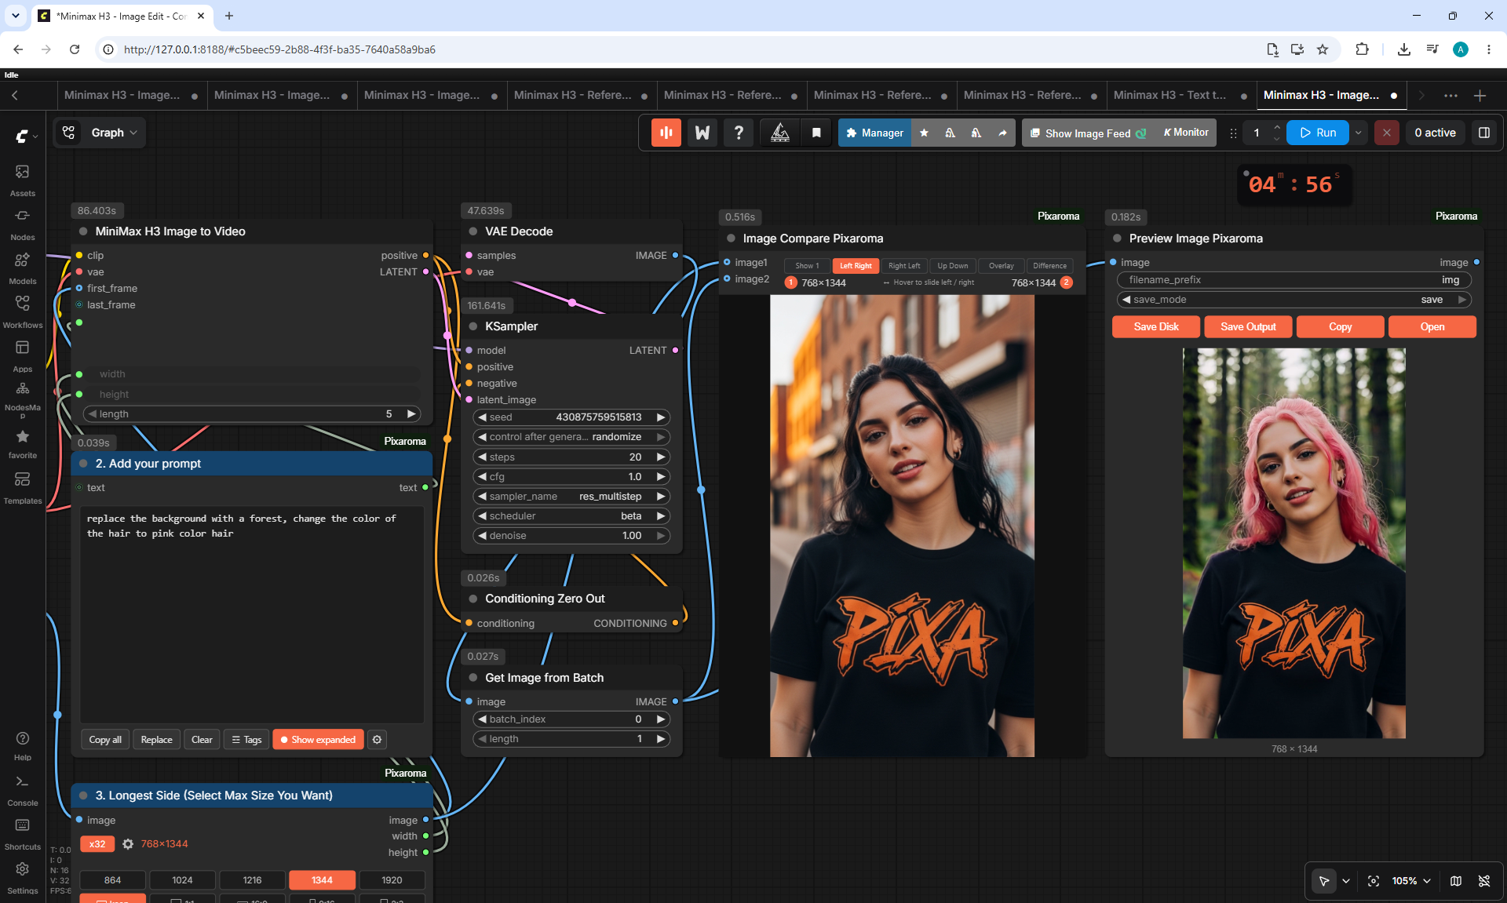Image resolution: width=1507 pixels, height=903 pixels.
Task: Click the W icon in top toolbar
Action: click(702, 133)
